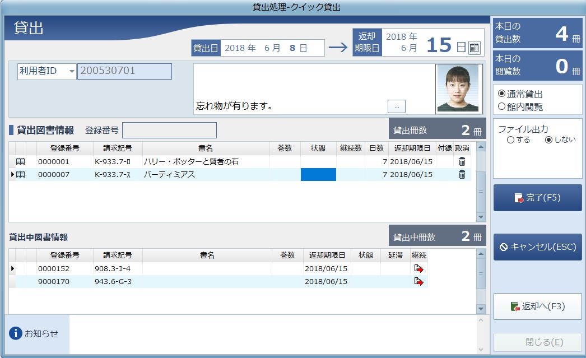The image size is (586, 358).
Task: Click the book icon in the バーティミアス row
Action: point(21,174)
